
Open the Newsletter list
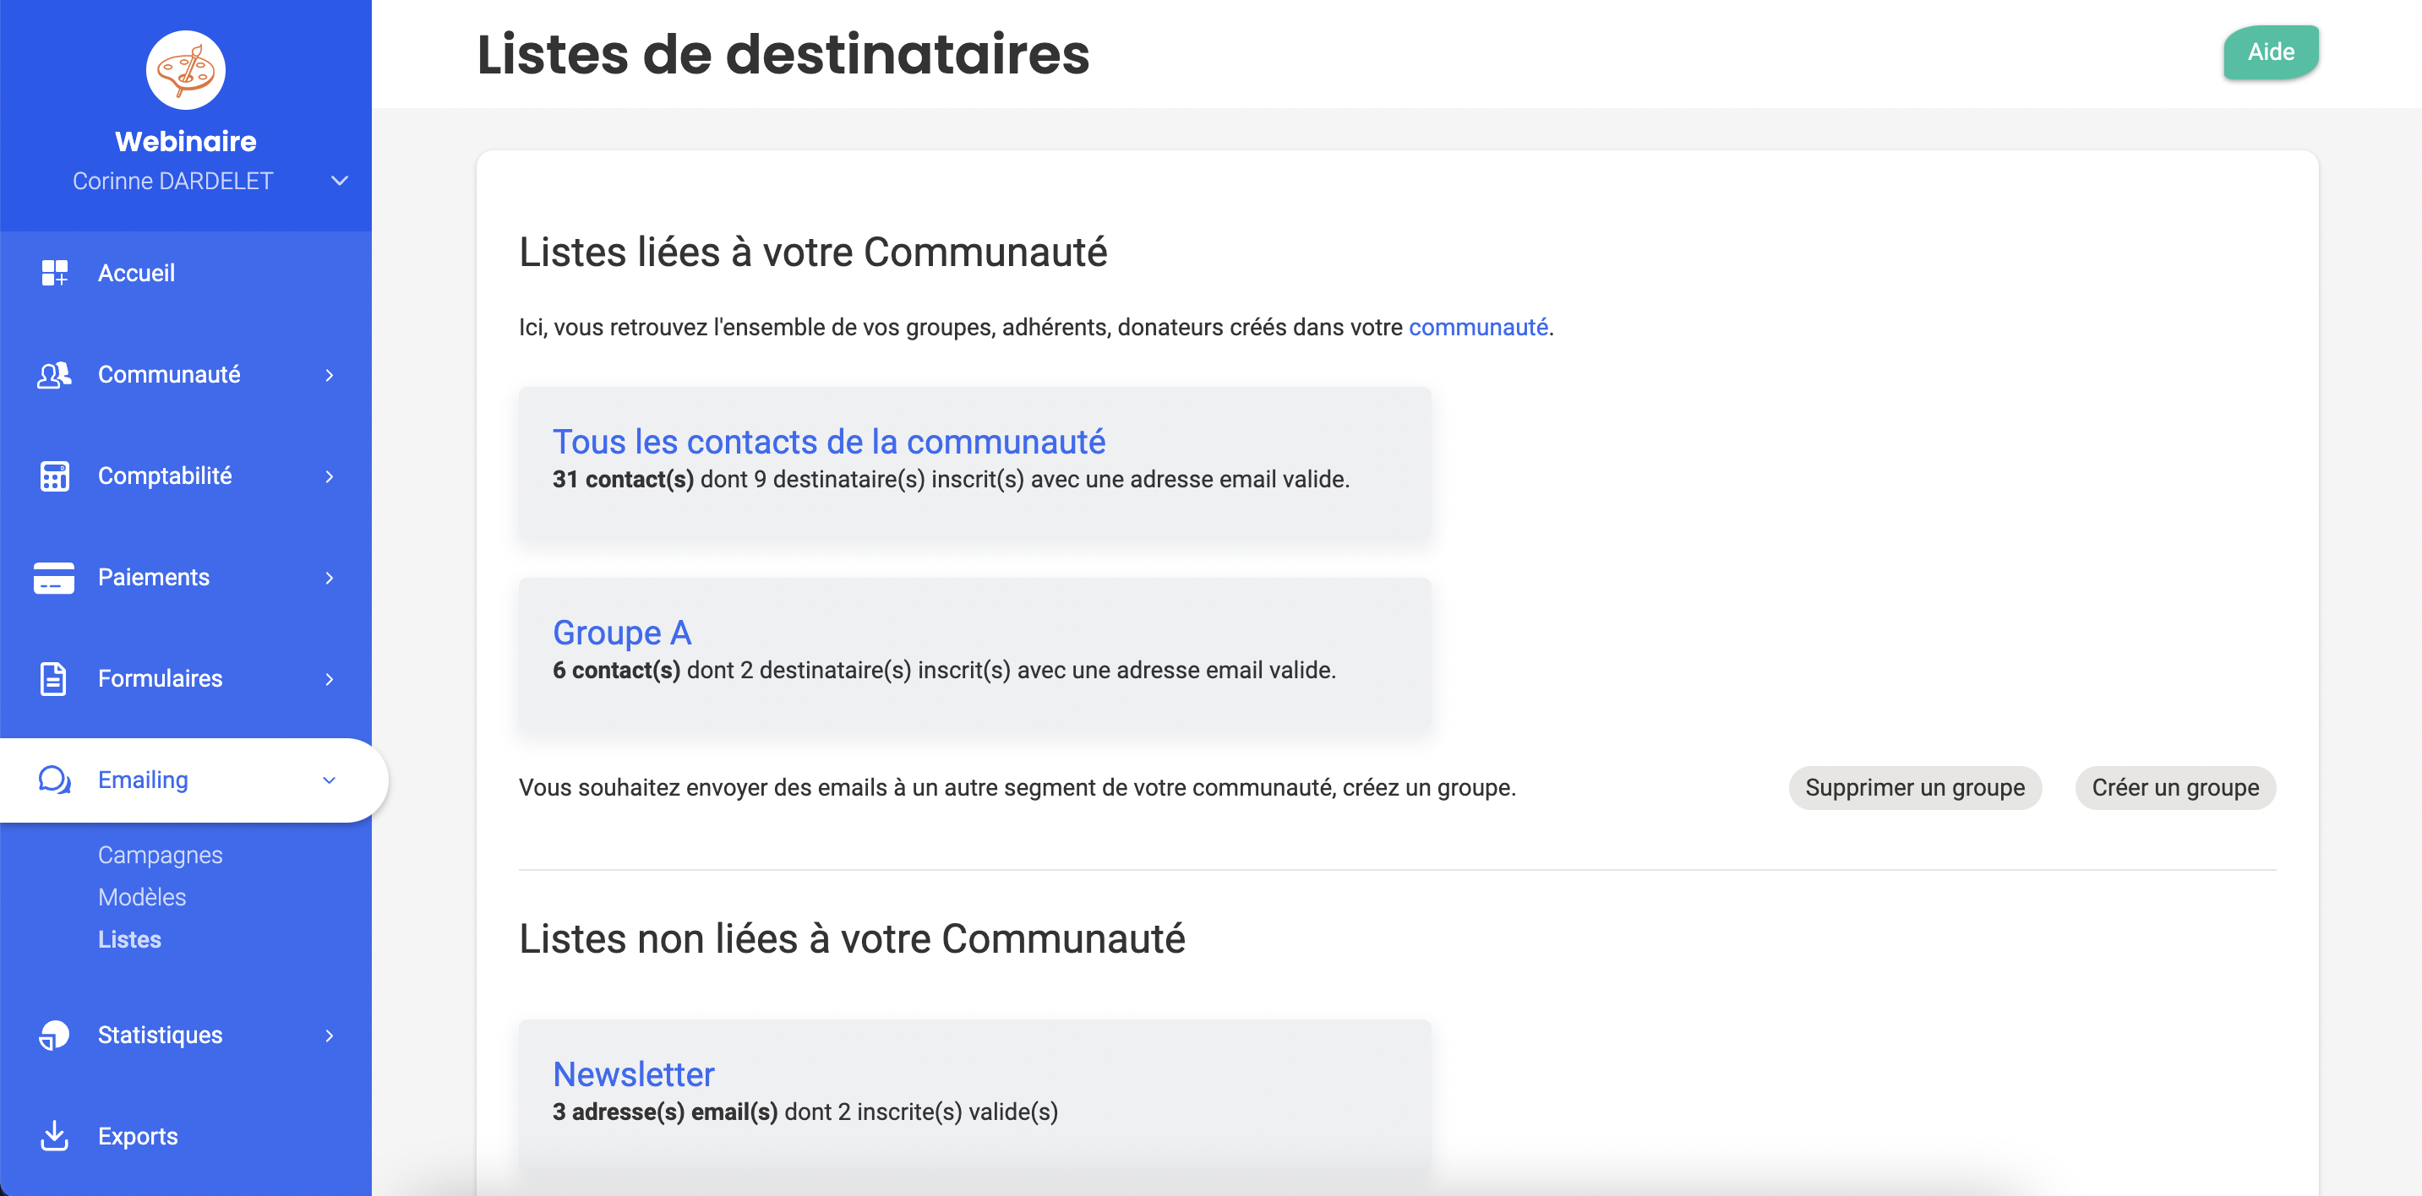point(634,1074)
